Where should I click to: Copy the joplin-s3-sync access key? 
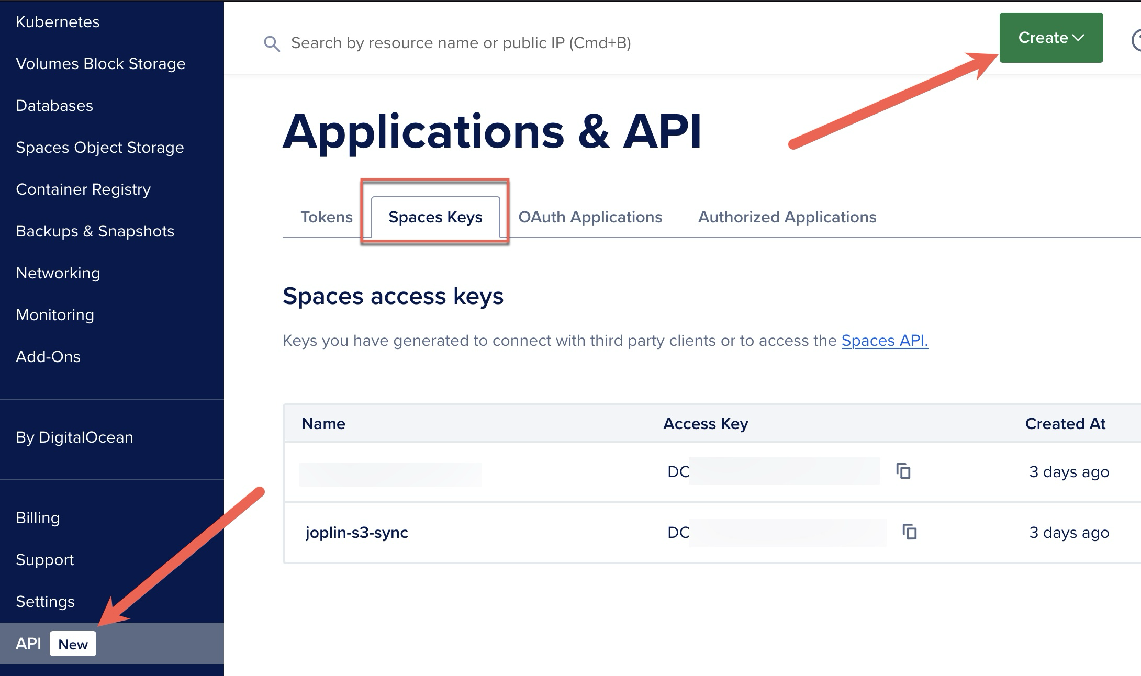click(x=910, y=532)
